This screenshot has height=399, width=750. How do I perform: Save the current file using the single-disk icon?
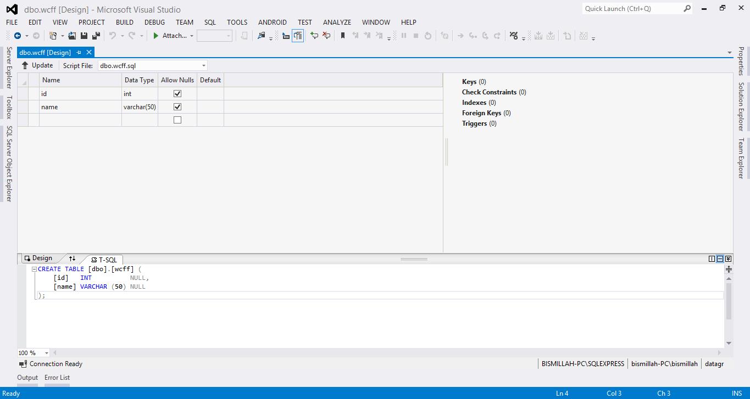pyautogui.click(x=84, y=36)
